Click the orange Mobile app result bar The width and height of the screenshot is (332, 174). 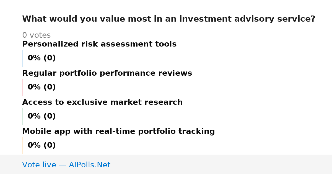click(x=22, y=145)
